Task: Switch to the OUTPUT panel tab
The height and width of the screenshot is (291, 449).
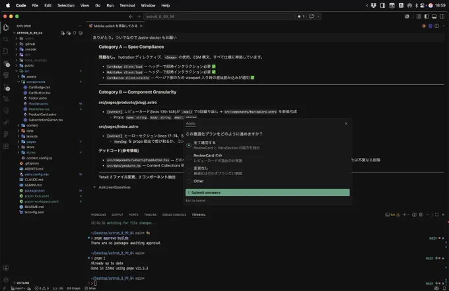Action: click(117, 215)
